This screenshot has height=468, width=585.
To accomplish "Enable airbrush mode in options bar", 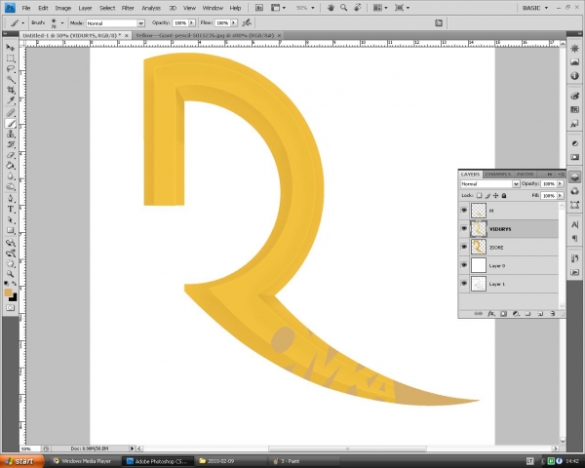I will coord(247,22).
